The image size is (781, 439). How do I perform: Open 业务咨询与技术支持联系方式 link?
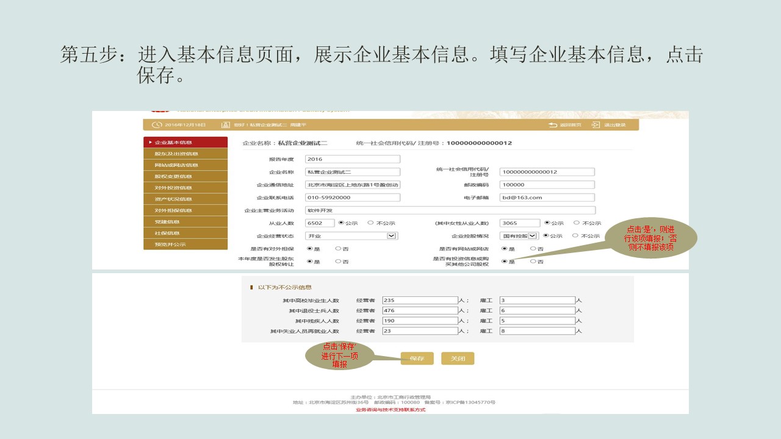point(390,410)
